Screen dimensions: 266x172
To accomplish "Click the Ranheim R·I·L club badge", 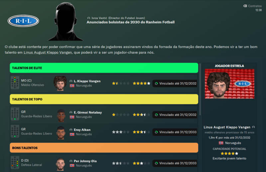I will click(23, 21).
